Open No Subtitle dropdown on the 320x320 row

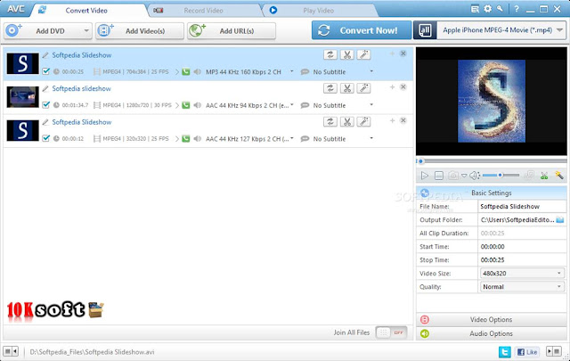pyautogui.click(x=371, y=138)
